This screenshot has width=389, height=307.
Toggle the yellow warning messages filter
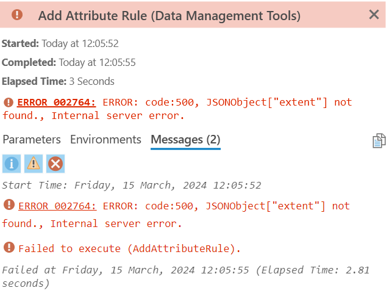pos(34,164)
